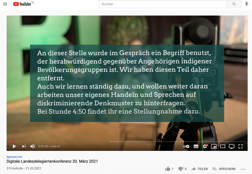This screenshot has height=174, width=252.
Task: Switch to miniplayer mode
Action: point(214,146)
